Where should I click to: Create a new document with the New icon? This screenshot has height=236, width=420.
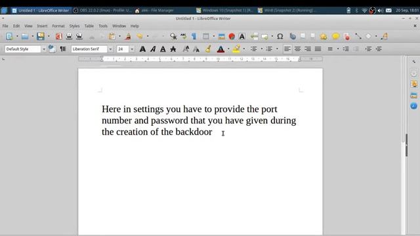[x=9, y=37]
